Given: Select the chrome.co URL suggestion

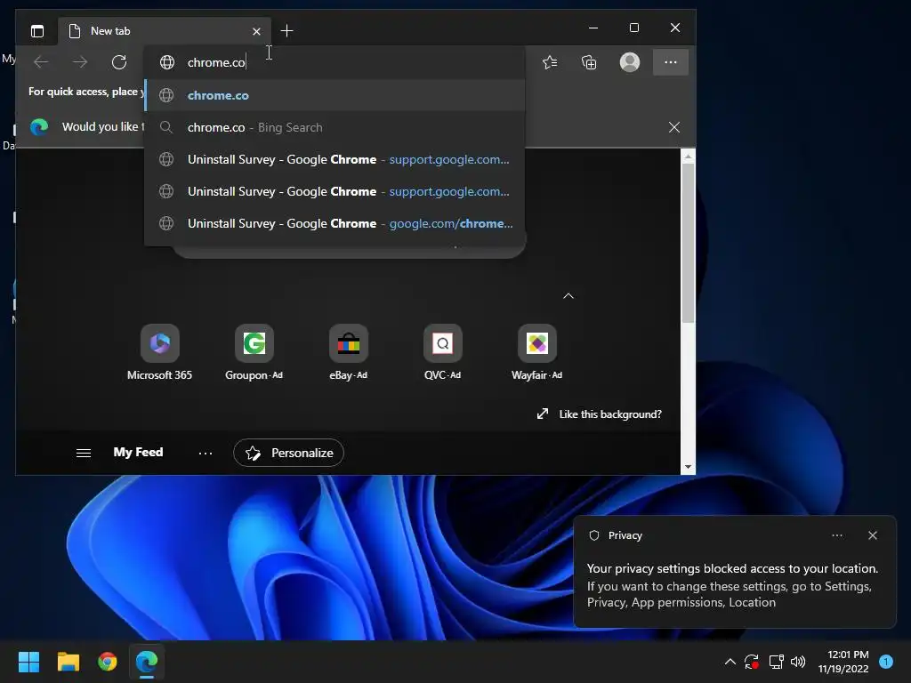Looking at the screenshot, I should (335, 95).
